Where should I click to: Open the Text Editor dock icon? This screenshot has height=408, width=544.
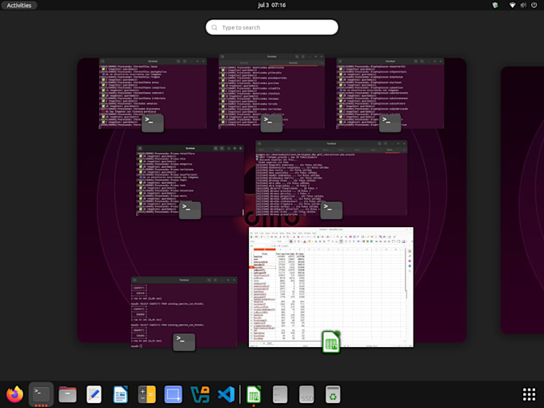click(94, 394)
